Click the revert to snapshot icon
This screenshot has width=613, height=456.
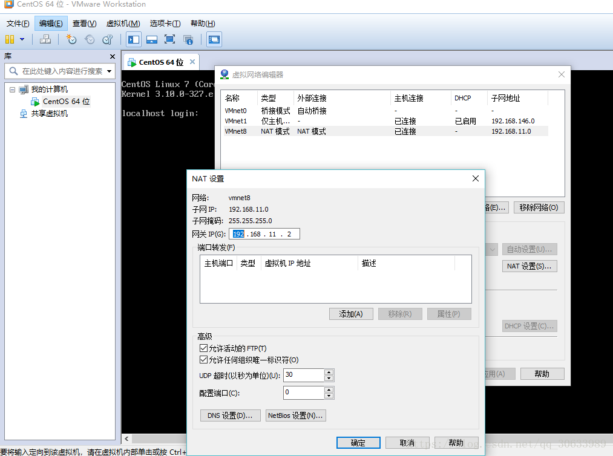coord(90,39)
